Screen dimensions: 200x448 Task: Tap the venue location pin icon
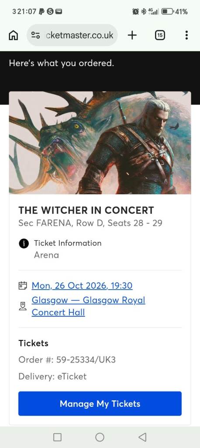coord(23,306)
